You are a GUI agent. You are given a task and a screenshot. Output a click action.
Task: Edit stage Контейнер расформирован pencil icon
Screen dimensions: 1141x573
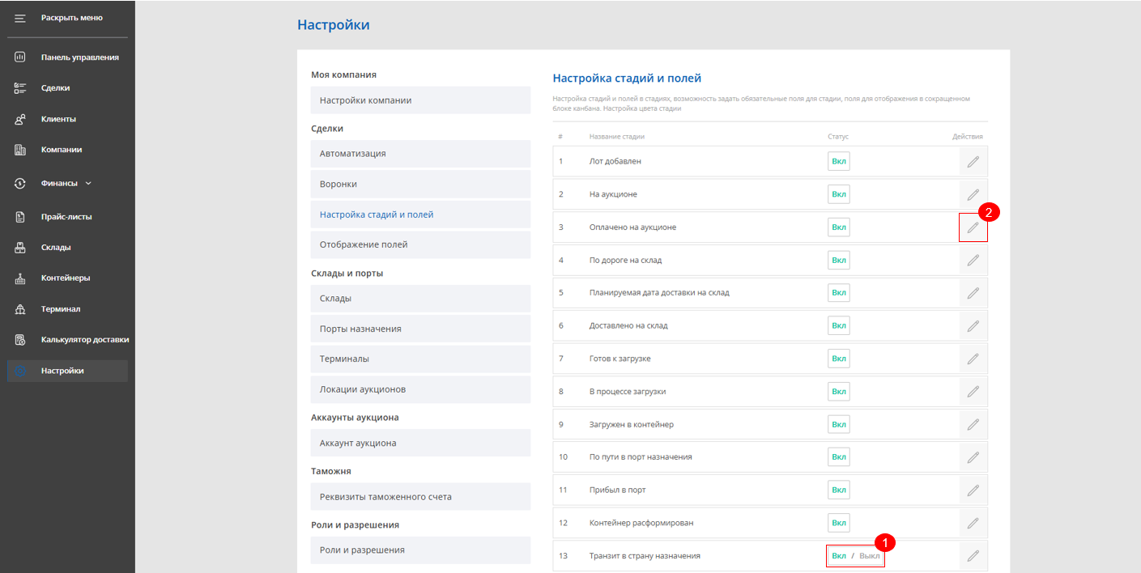[x=973, y=523]
